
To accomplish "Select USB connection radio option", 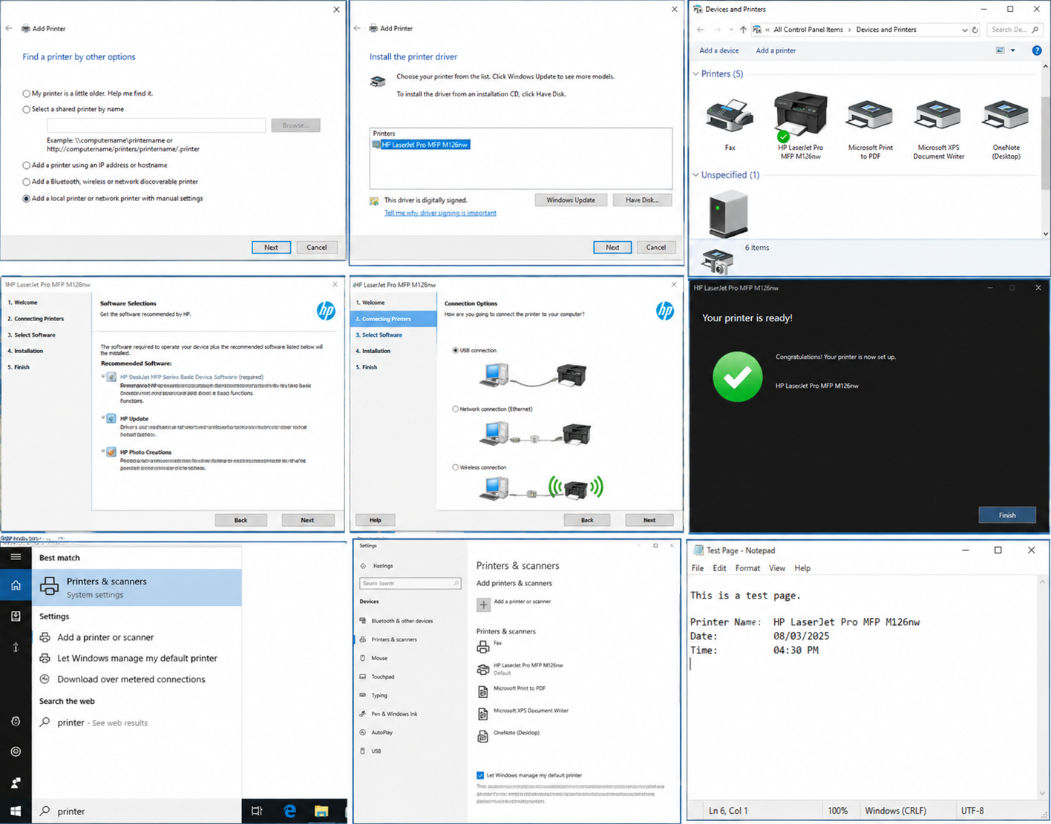I will click(455, 350).
